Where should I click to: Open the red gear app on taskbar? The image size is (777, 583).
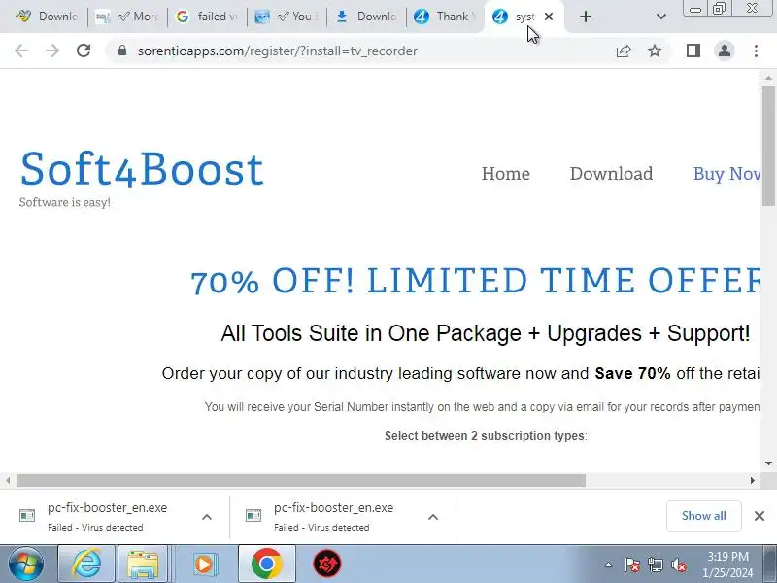(x=327, y=564)
